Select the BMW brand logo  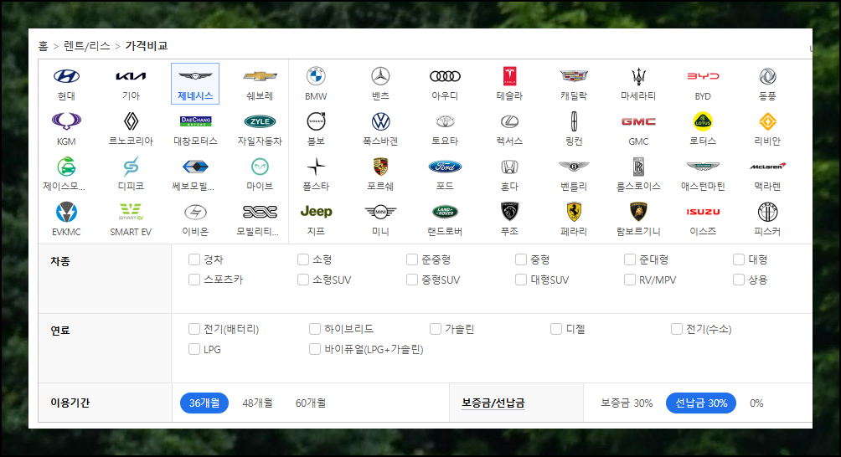pos(316,76)
